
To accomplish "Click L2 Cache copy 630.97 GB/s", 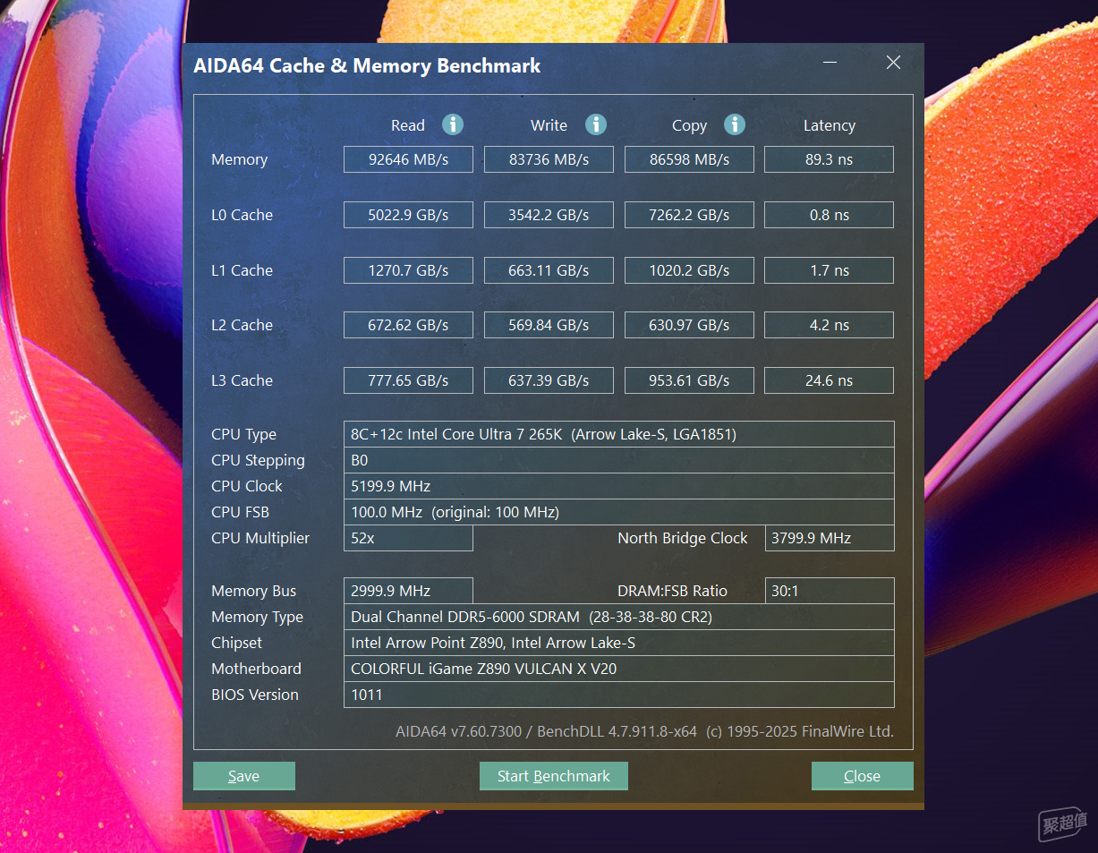I will 689,325.
